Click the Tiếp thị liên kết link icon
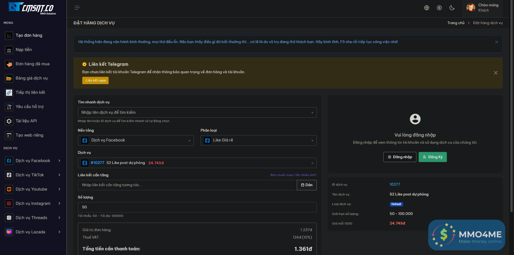Screen dimensions: 514x255 (9, 92)
